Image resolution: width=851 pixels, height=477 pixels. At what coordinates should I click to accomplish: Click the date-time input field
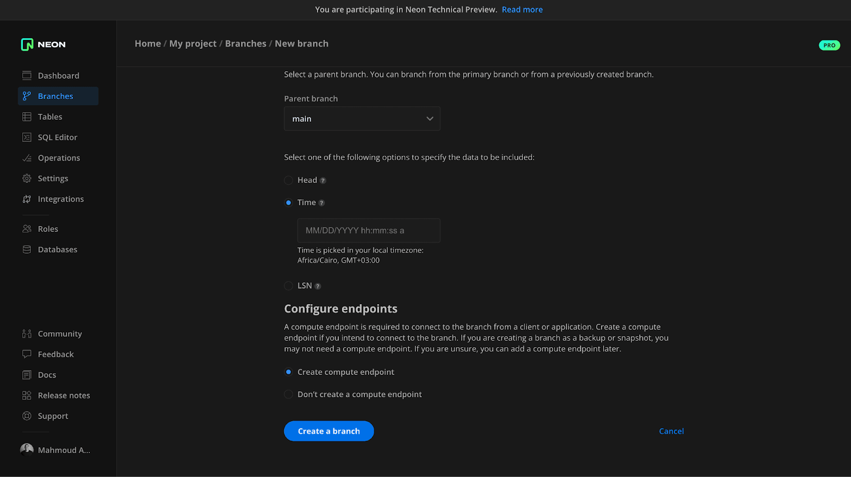point(368,231)
